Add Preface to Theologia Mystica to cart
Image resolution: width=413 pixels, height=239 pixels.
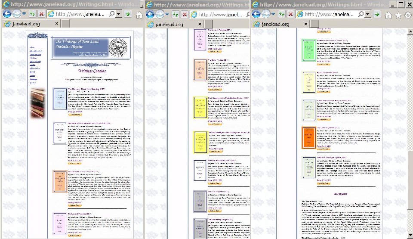point(324,183)
